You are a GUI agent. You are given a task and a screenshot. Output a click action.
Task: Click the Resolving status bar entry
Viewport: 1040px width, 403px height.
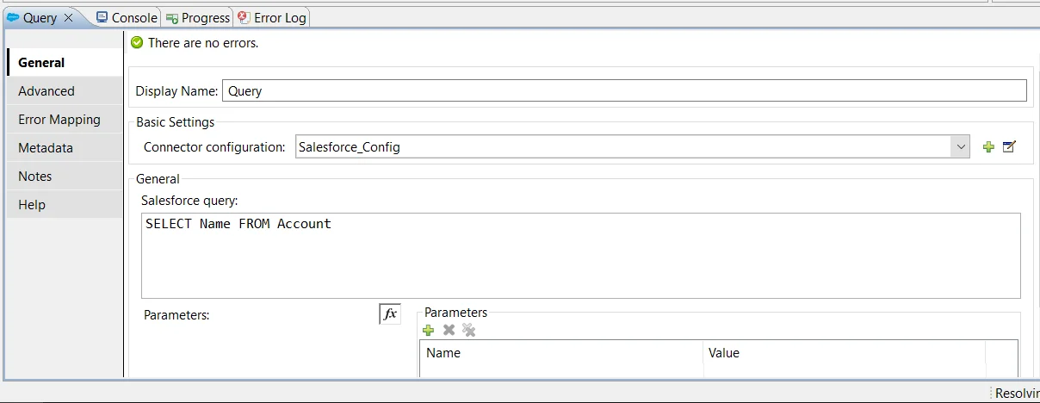1016,393
